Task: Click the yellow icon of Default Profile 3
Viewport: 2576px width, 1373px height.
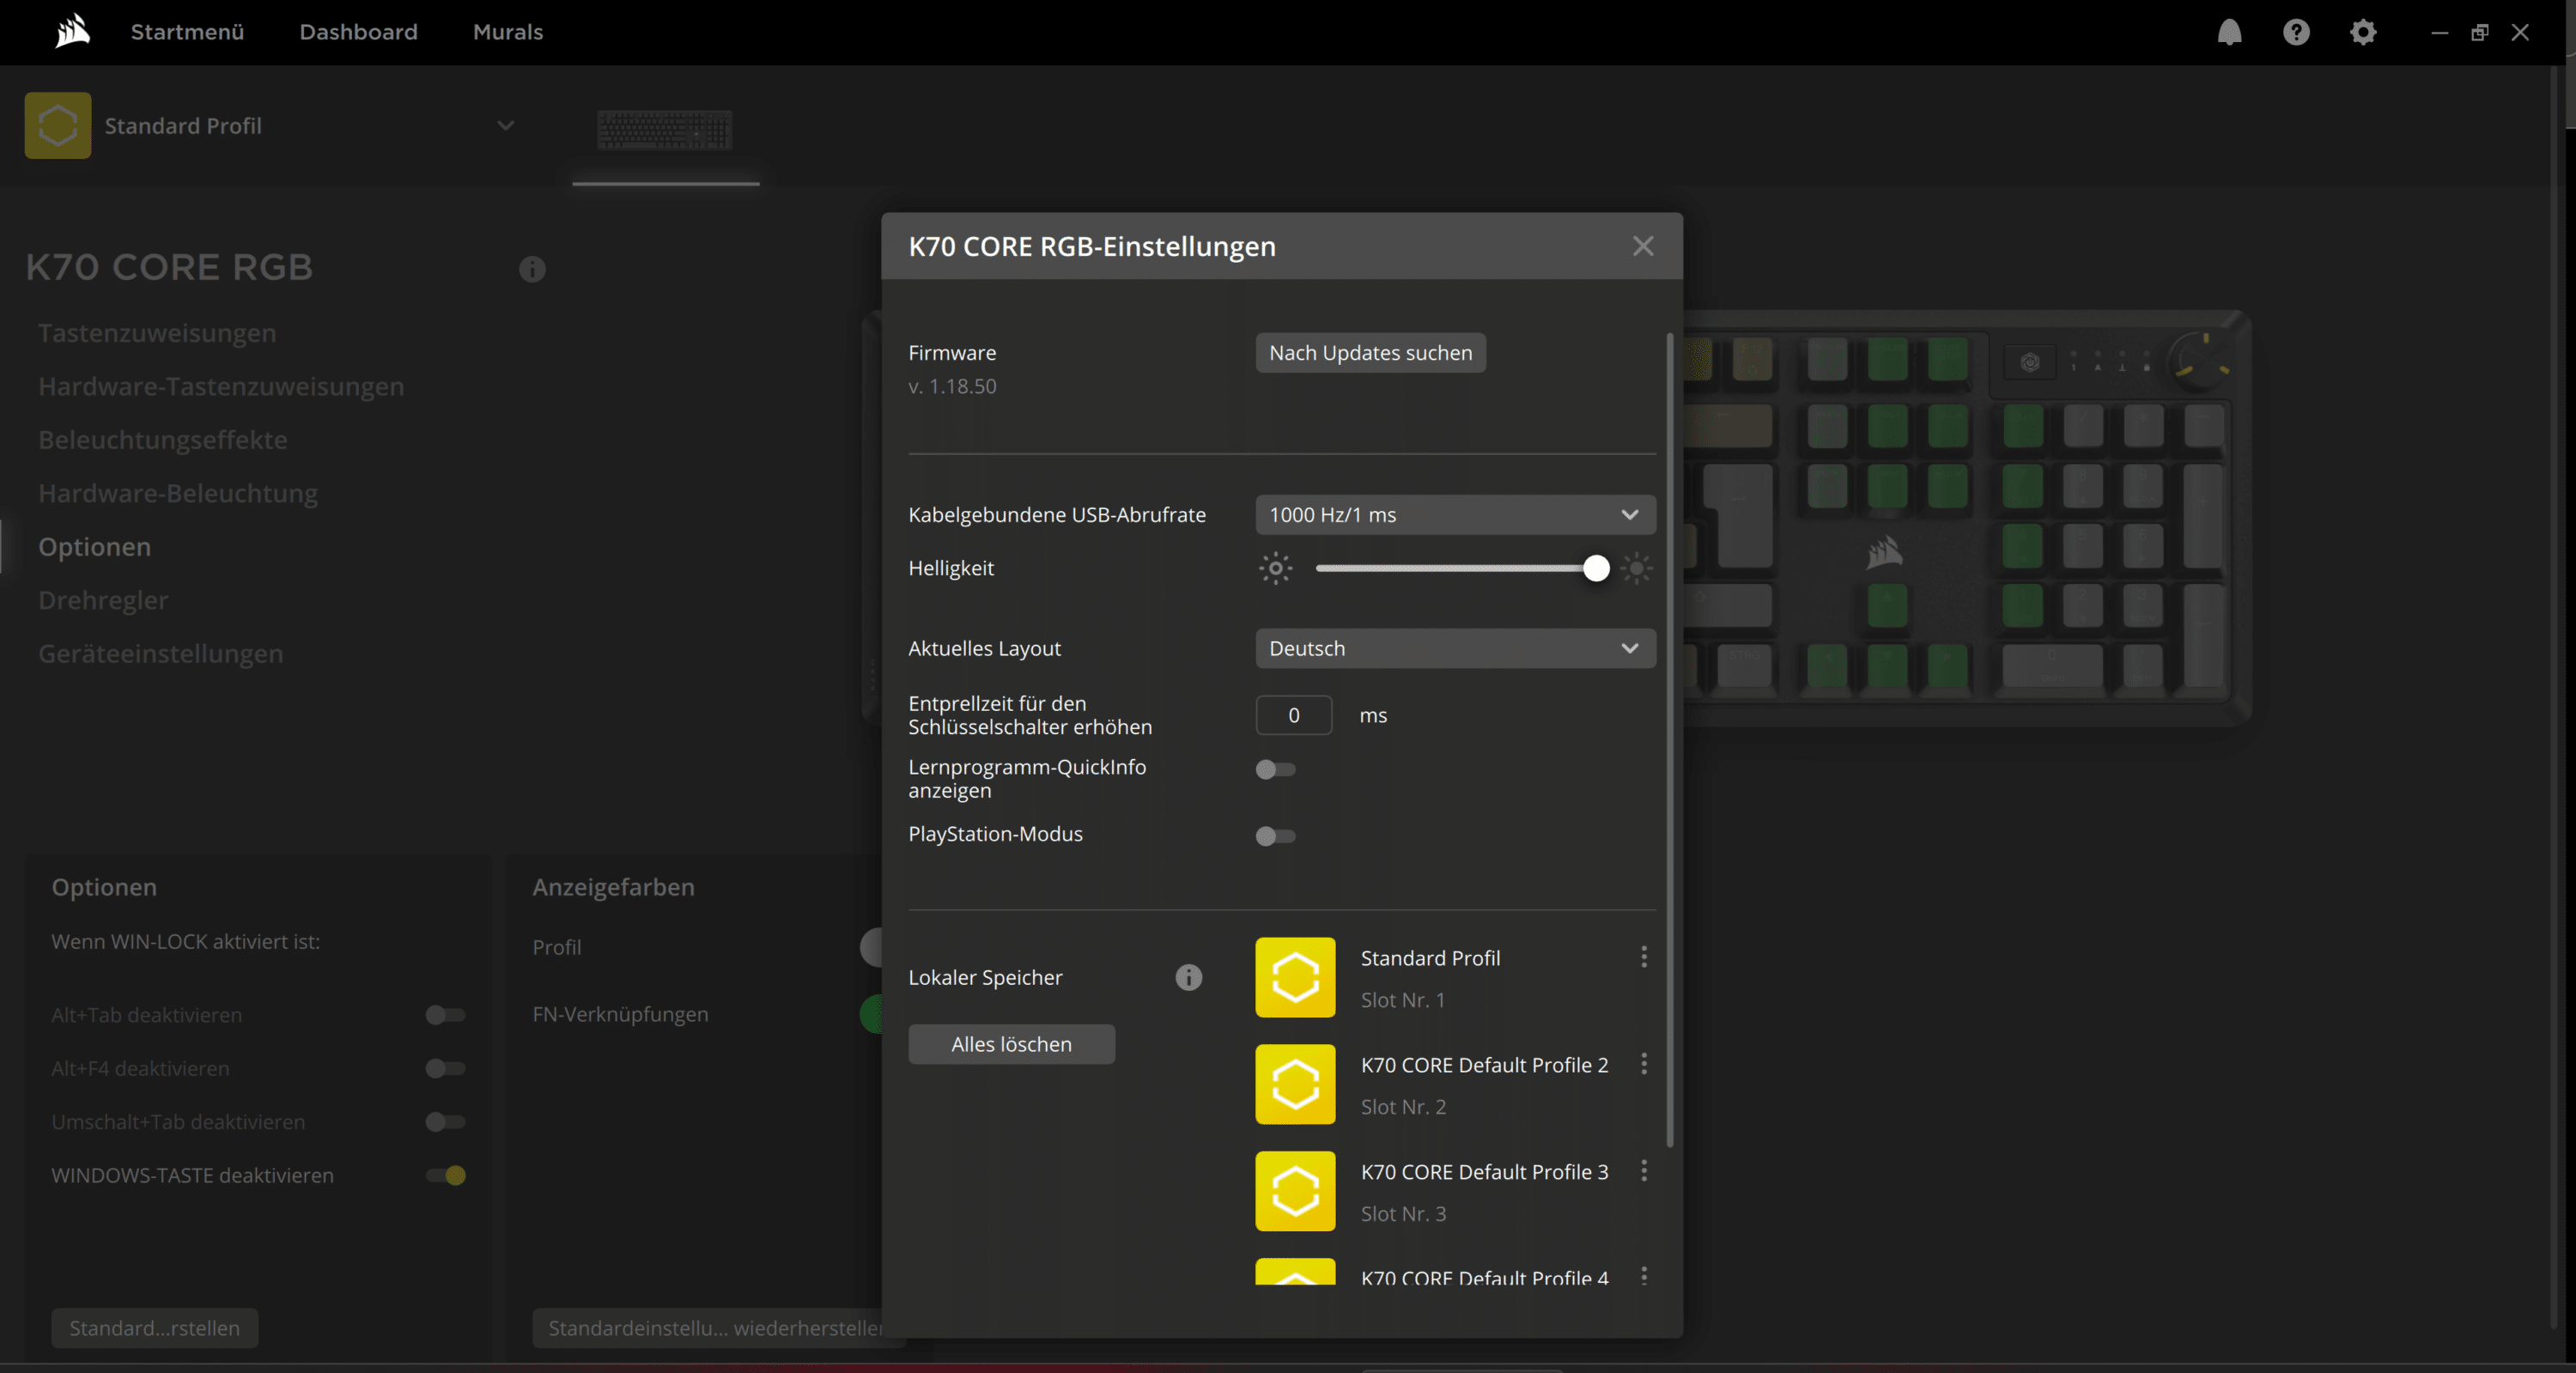Action: tap(1295, 1191)
